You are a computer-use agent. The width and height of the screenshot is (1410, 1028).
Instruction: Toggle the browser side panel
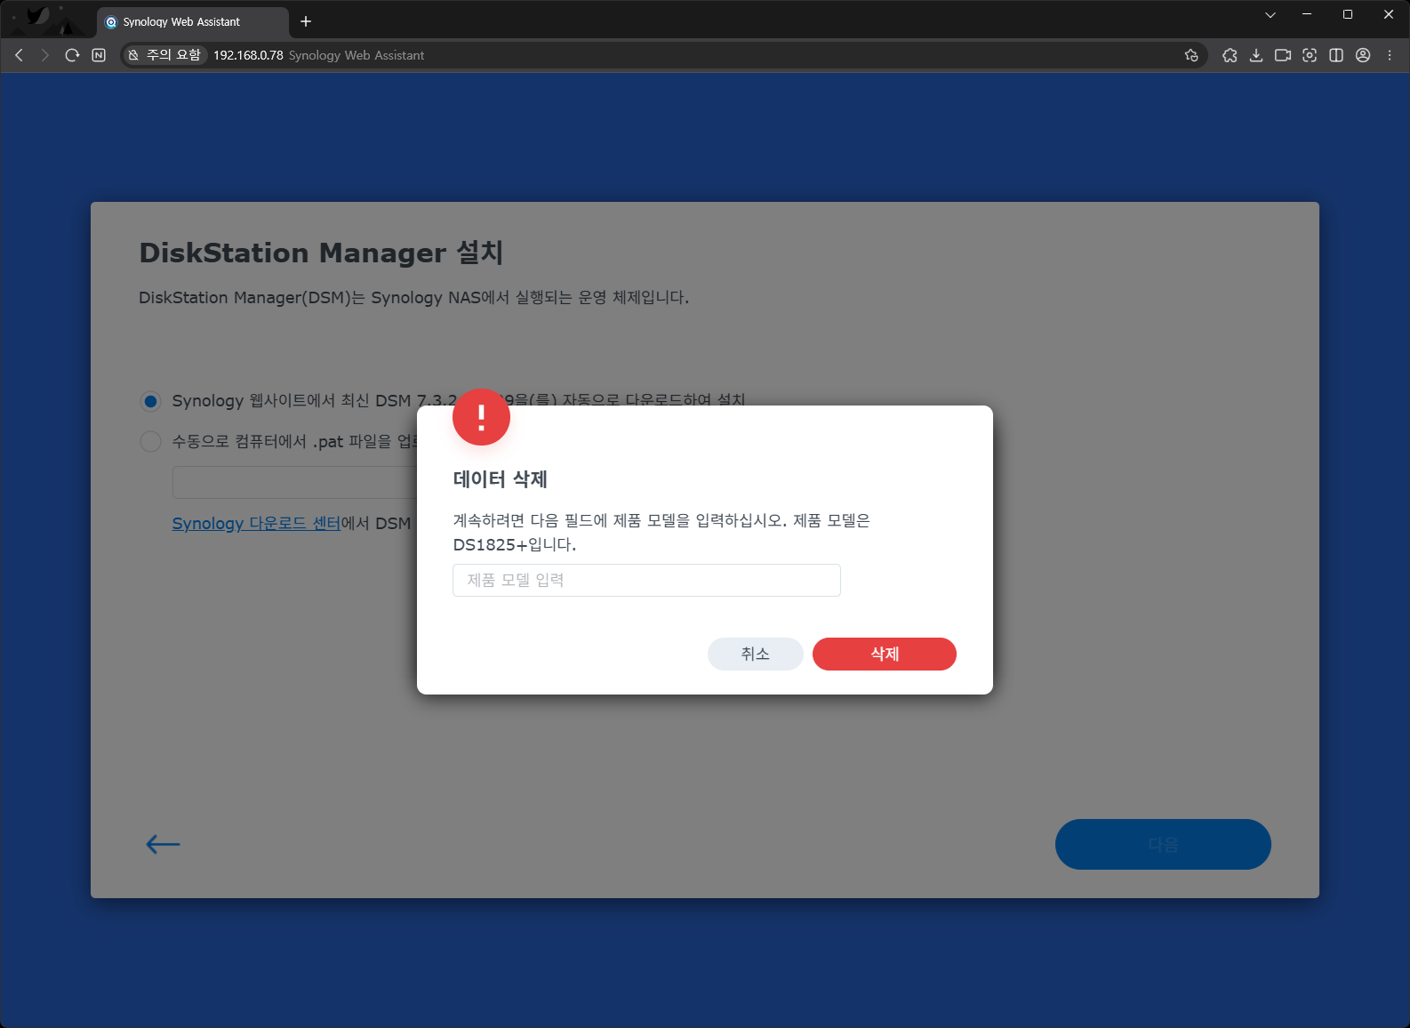(x=1336, y=55)
